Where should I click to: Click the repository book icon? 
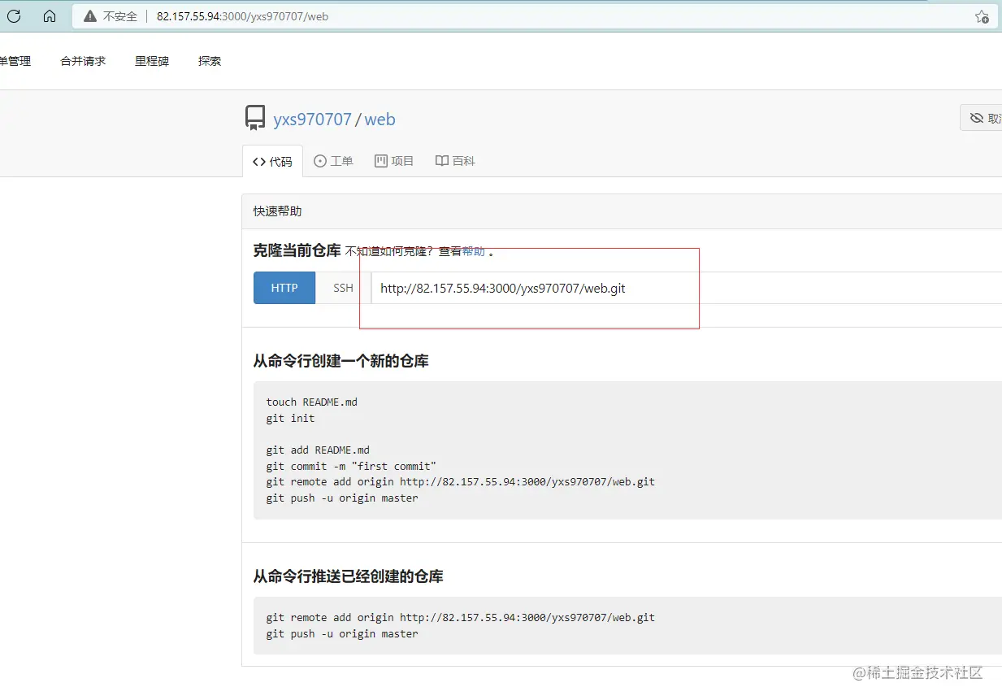(255, 118)
